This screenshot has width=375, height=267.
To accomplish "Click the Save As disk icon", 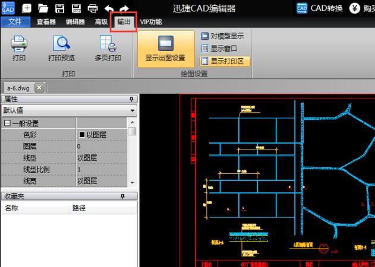I will (76, 8).
